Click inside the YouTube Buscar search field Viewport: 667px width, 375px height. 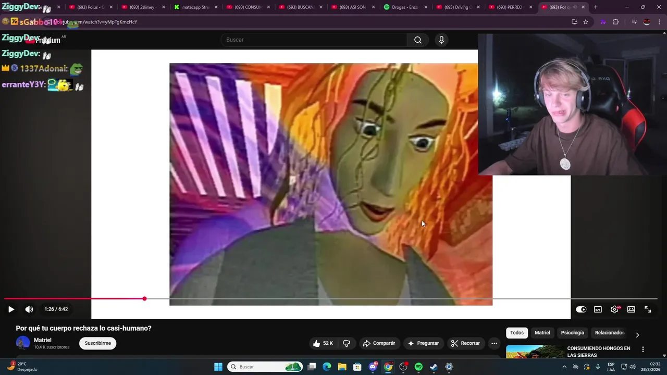click(314, 40)
